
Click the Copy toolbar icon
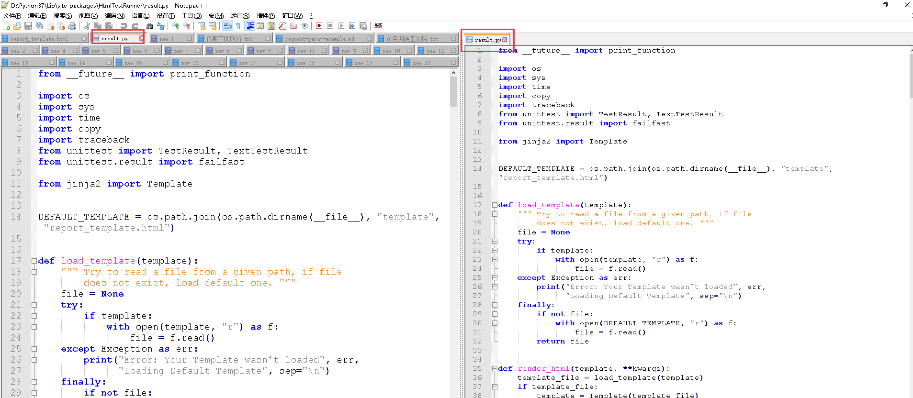click(98, 26)
